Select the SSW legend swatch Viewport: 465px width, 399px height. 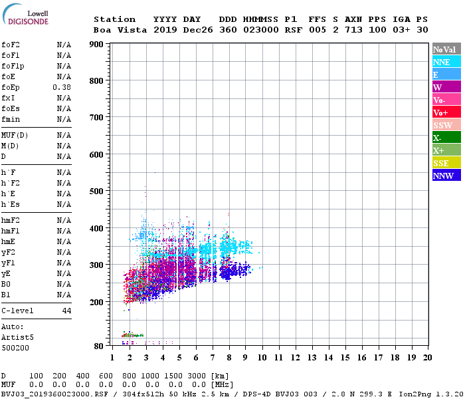coord(446,125)
